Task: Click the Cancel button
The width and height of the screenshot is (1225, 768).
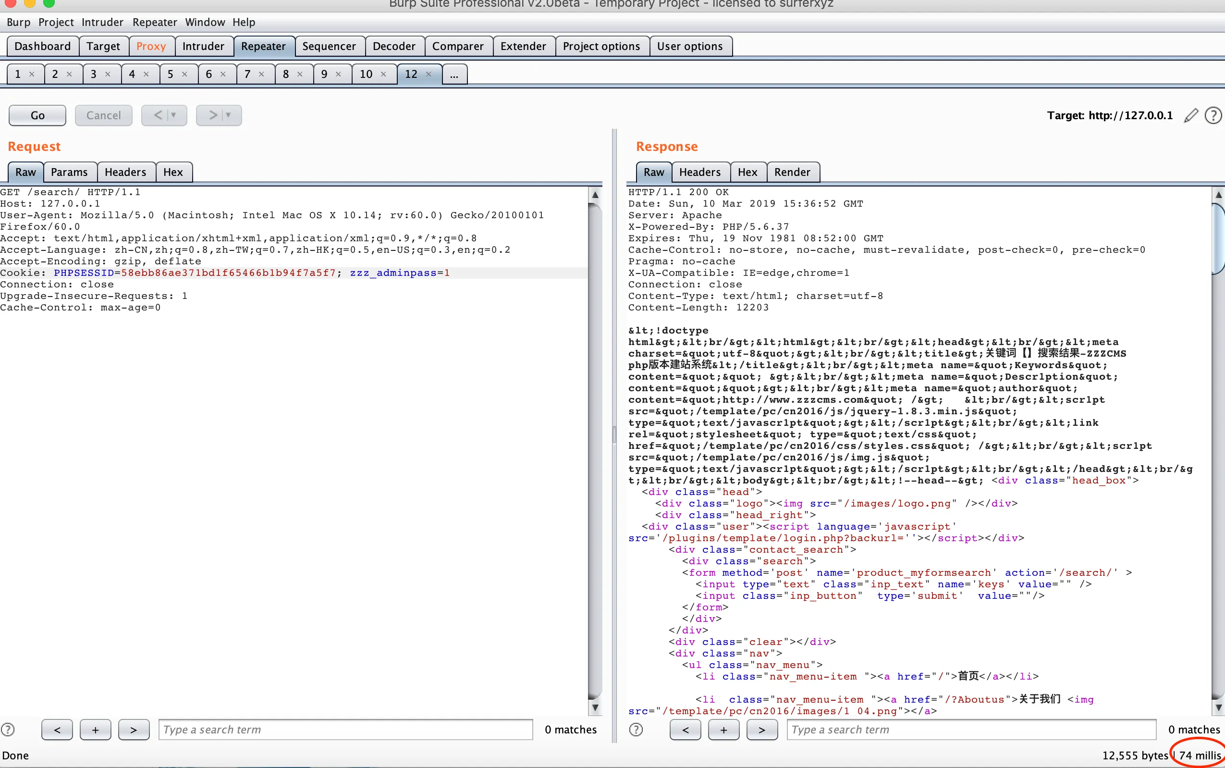Action: [x=104, y=115]
